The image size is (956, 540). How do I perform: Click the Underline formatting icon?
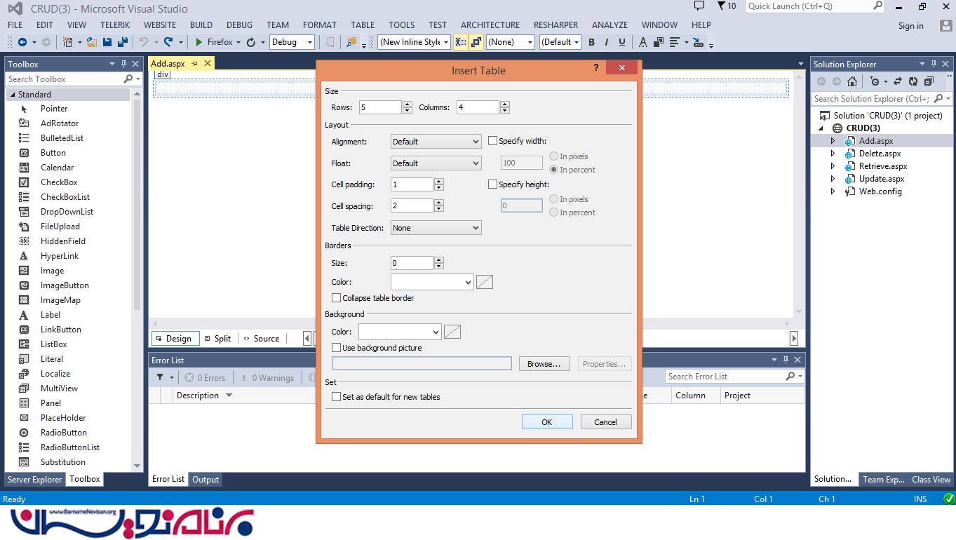point(621,42)
